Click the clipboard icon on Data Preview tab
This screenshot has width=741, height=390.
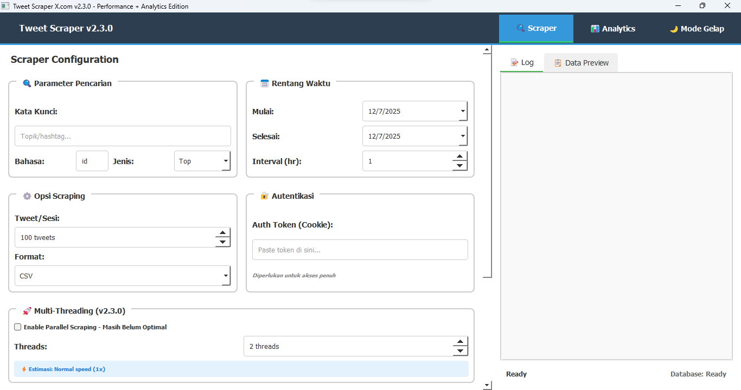(x=557, y=62)
